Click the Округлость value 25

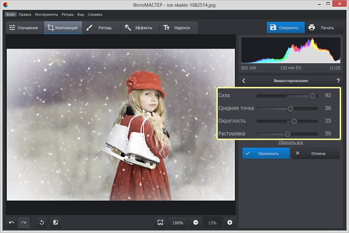(x=328, y=121)
